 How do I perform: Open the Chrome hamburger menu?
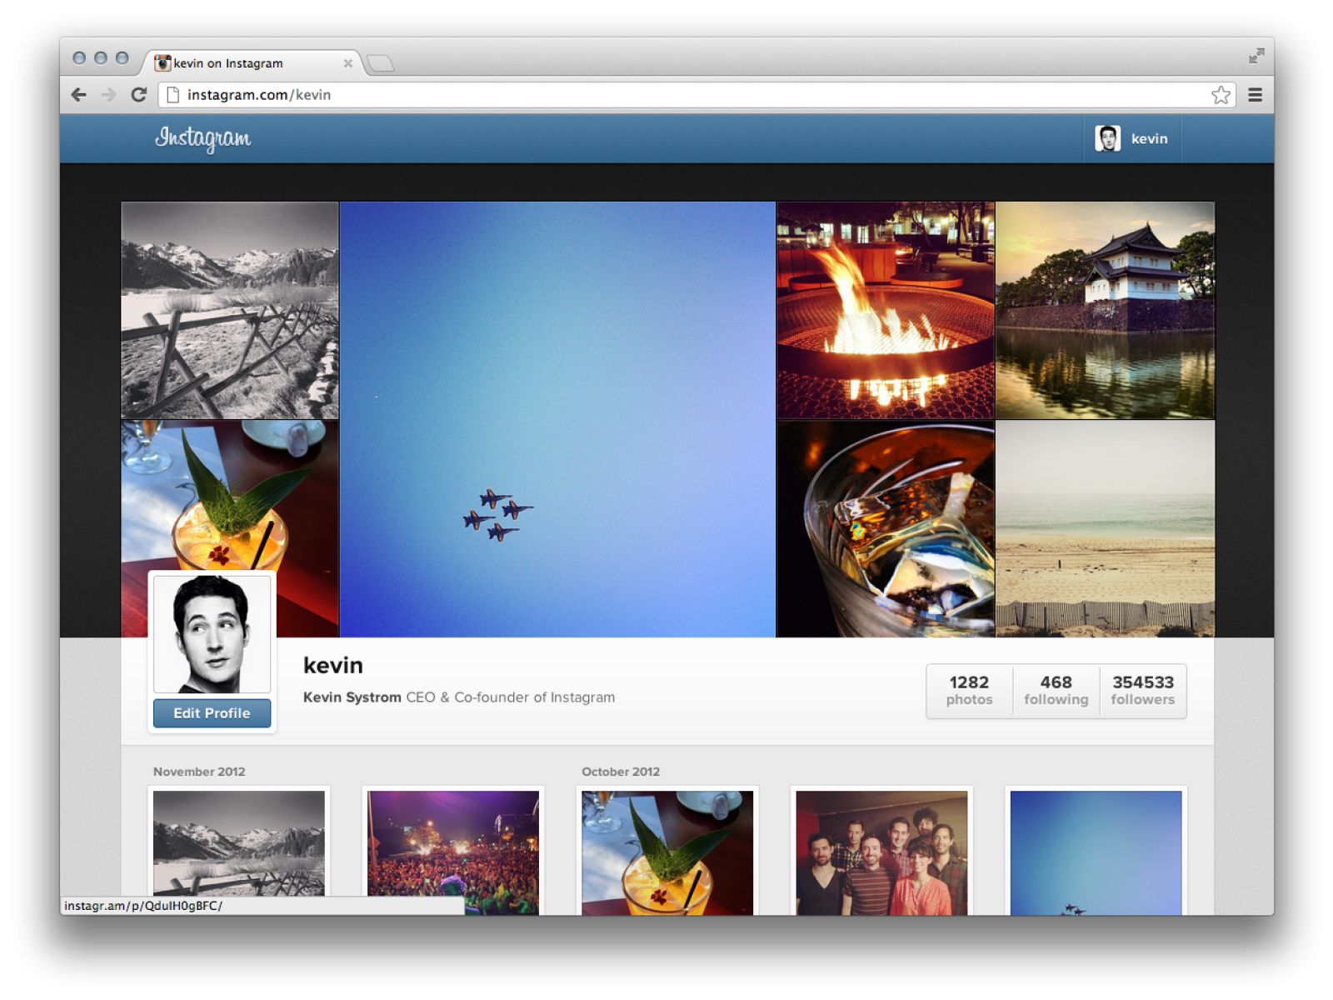pos(1255,95)
